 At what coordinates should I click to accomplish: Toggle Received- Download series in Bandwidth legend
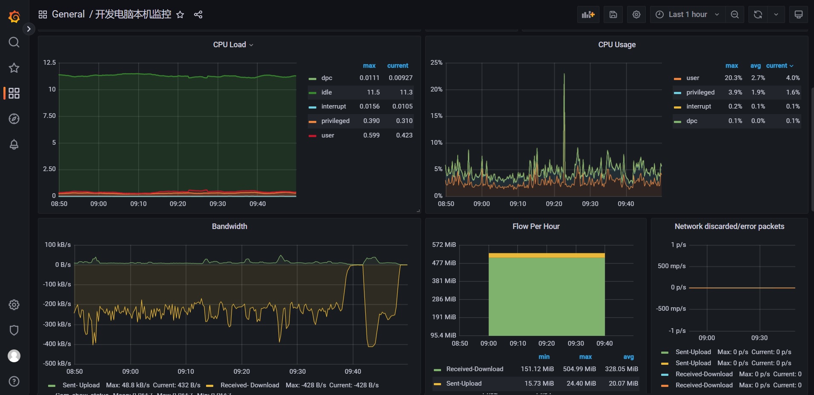(249, 385)
